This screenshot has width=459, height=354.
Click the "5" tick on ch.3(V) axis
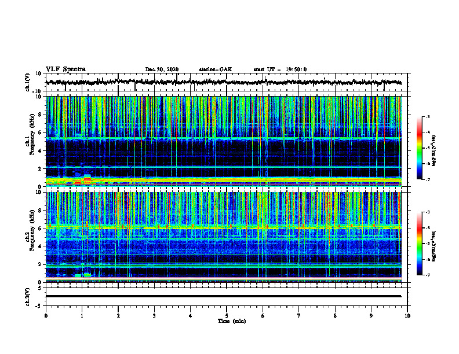click(x=41, y=288)
